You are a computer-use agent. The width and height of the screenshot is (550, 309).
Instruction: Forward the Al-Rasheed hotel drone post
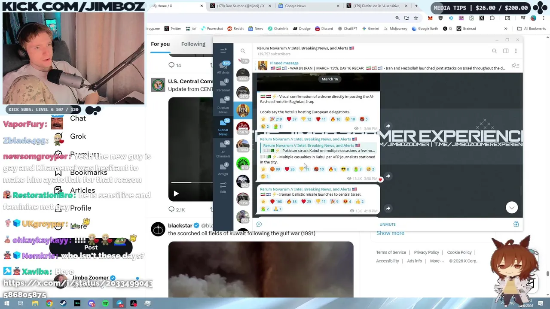coord(388,126)
